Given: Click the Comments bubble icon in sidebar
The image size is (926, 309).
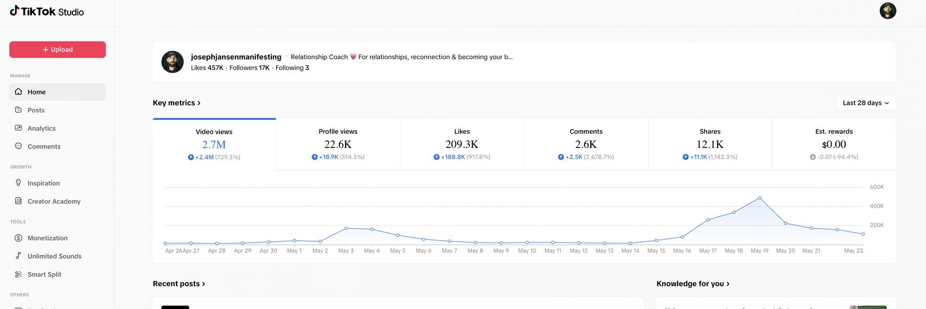Looking at the screenshot, I should point(19,146).
